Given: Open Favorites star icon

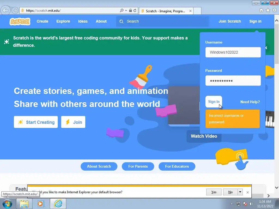Looking at the screenshot, I should 268,10.
